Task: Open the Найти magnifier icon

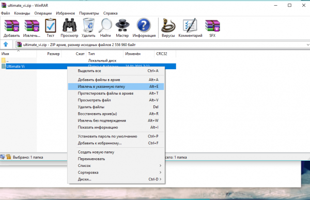Action: 105,28
